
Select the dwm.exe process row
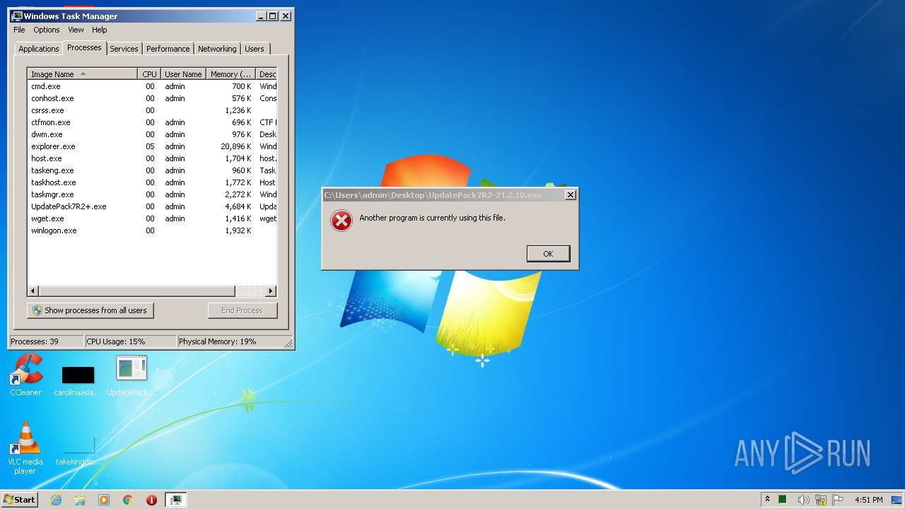click(152, 134)
